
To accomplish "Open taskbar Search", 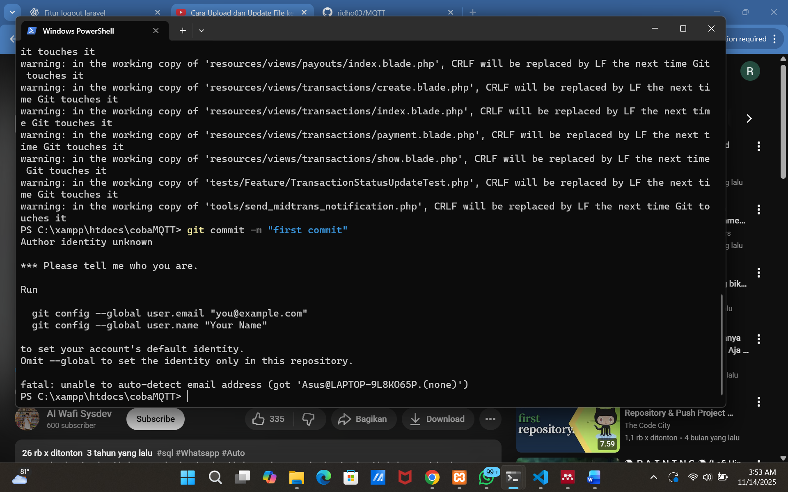I will point(215,478).
